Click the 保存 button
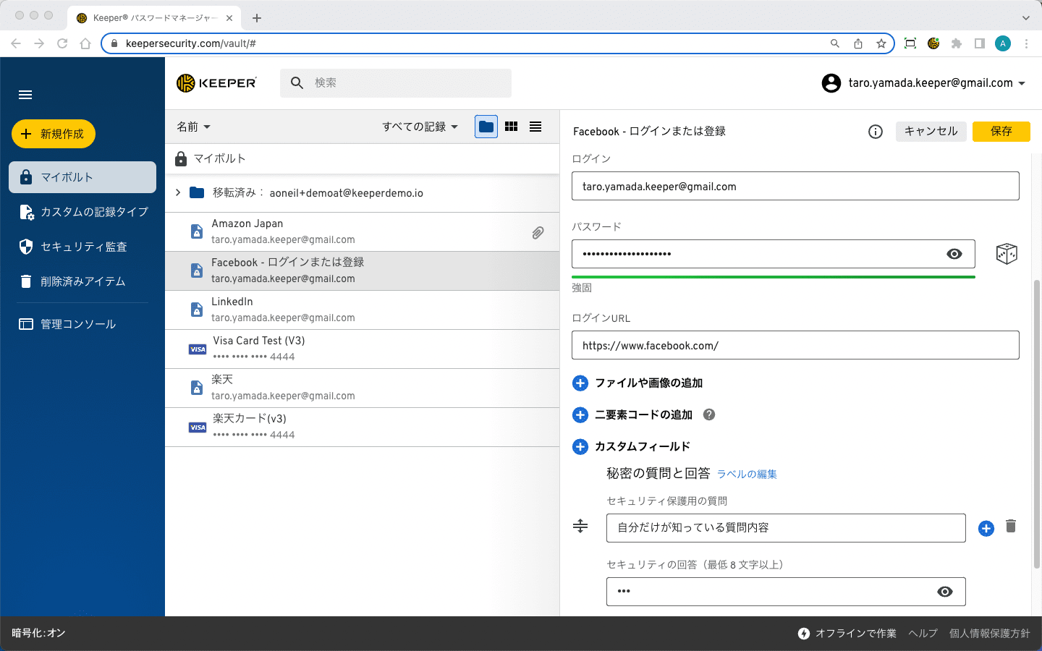The height and width of the screenshot is (651, 1042). coord(1001,132)
